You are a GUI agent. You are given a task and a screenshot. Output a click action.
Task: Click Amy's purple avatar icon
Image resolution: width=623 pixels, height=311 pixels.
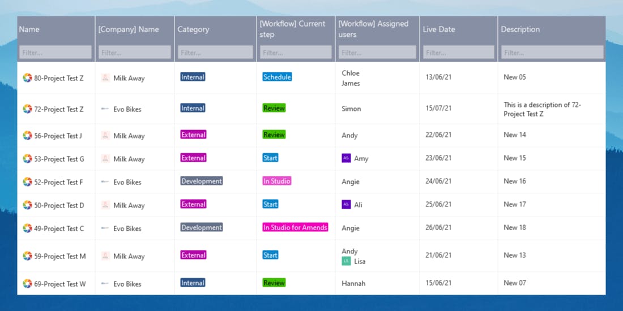tap(346, 158)
